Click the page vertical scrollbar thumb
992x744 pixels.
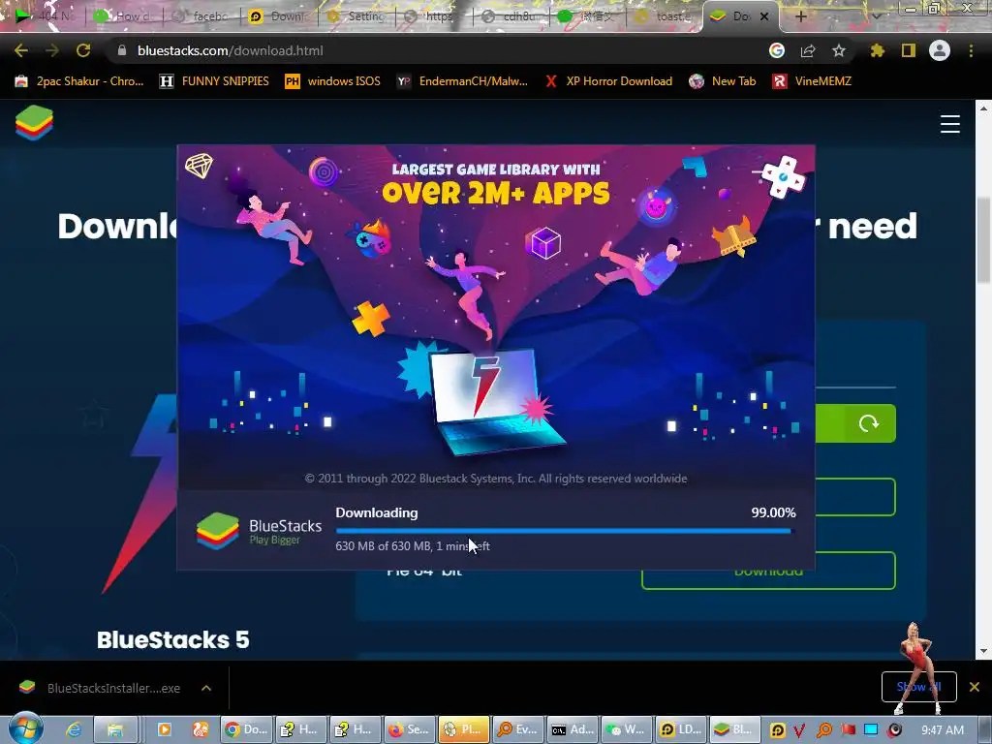click(983, 240)
